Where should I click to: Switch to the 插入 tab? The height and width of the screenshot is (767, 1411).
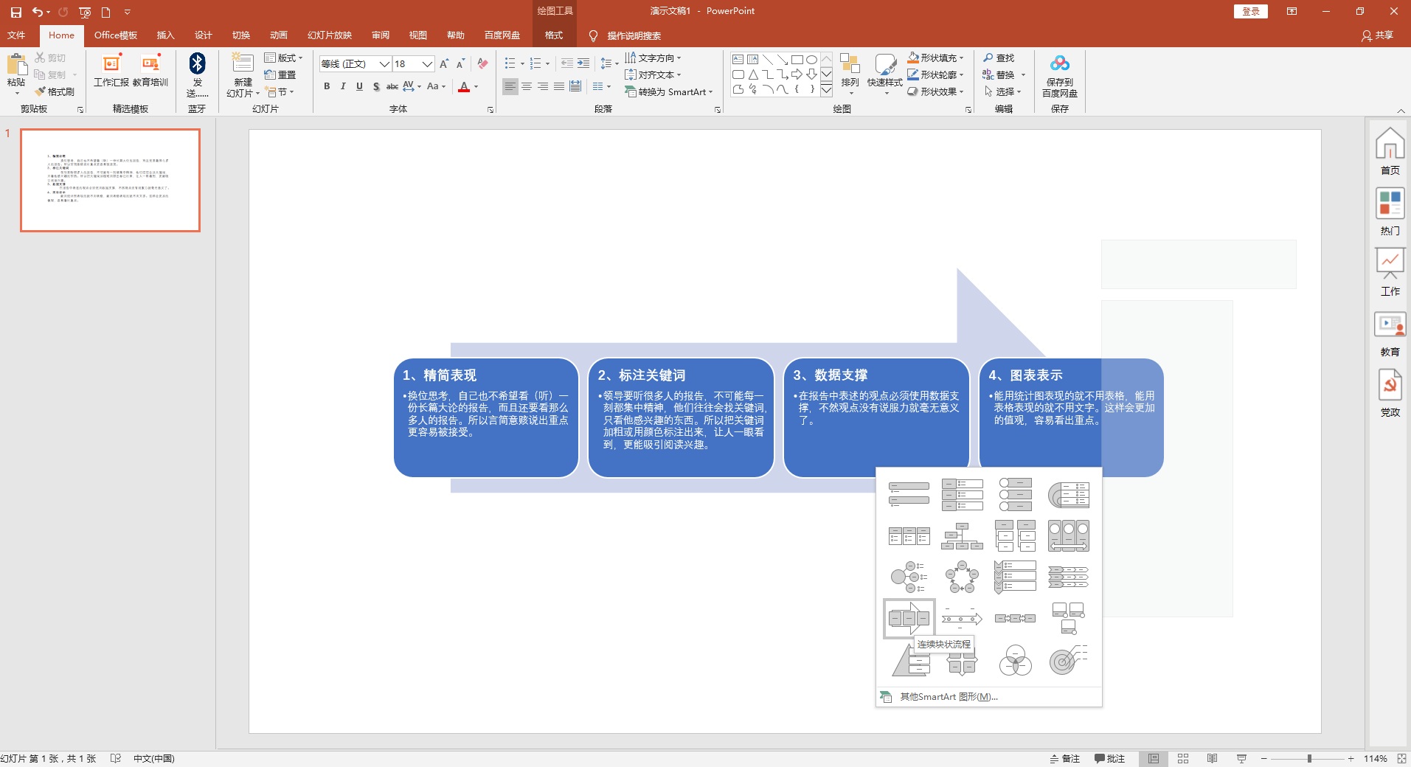point(165,35)
